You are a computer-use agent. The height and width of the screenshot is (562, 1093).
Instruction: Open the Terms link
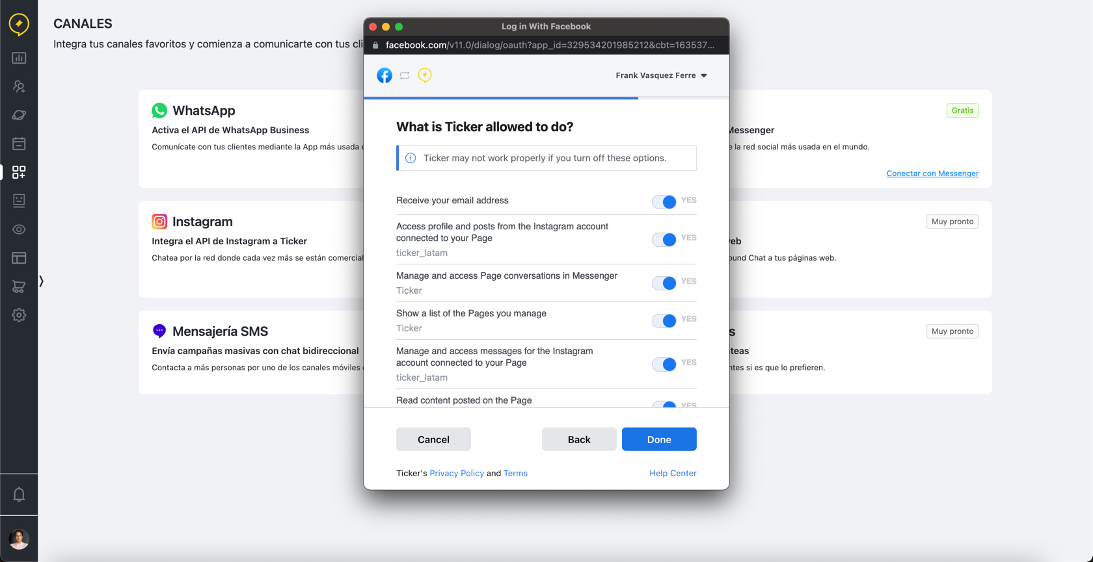pos(515,473)
